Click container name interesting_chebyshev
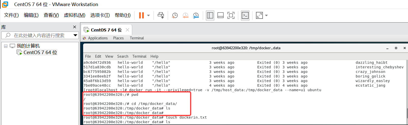This screenshot has width=408, height=125. [380, 67]
